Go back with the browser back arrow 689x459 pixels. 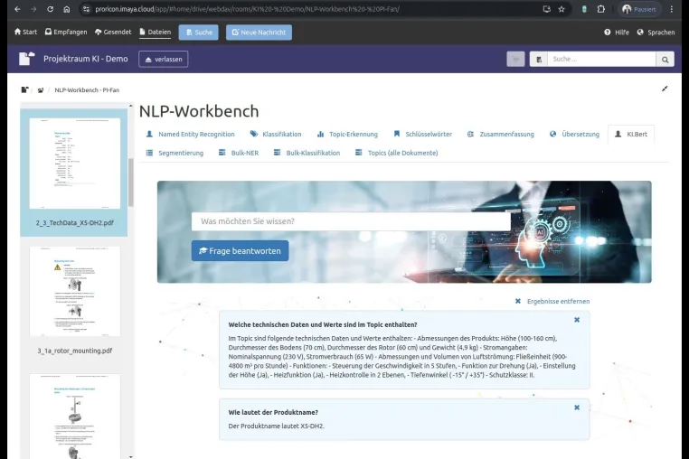17,9
